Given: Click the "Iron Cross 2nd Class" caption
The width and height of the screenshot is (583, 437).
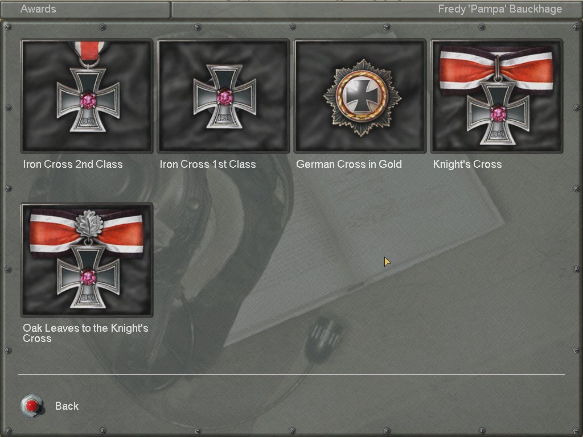Looking at the screenshot, I should coord(73,164).
